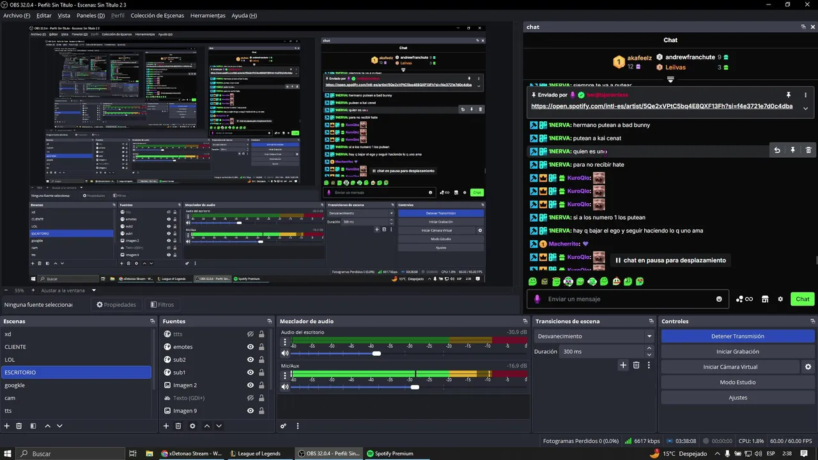Pin the 'quien es uno' chat message
The image size is (818, 460).
pos(792,151)
